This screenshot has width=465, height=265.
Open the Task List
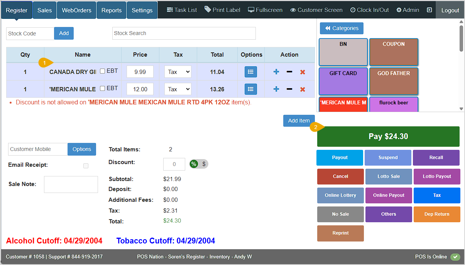tap(181, 10)
